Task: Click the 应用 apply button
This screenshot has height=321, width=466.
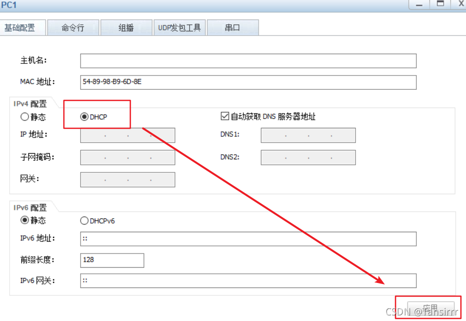Action: coord(431,308)
